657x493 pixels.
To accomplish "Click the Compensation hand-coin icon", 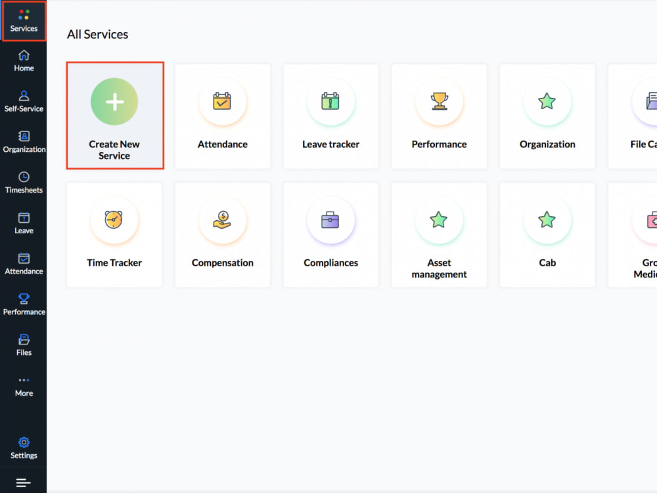I will (223, 220).
